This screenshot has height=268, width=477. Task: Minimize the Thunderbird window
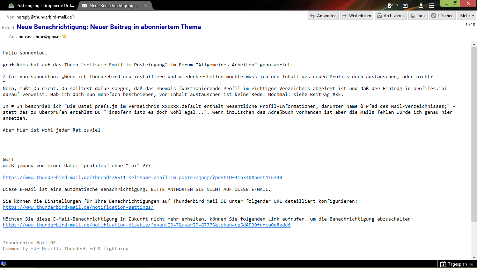click(446, 3)
